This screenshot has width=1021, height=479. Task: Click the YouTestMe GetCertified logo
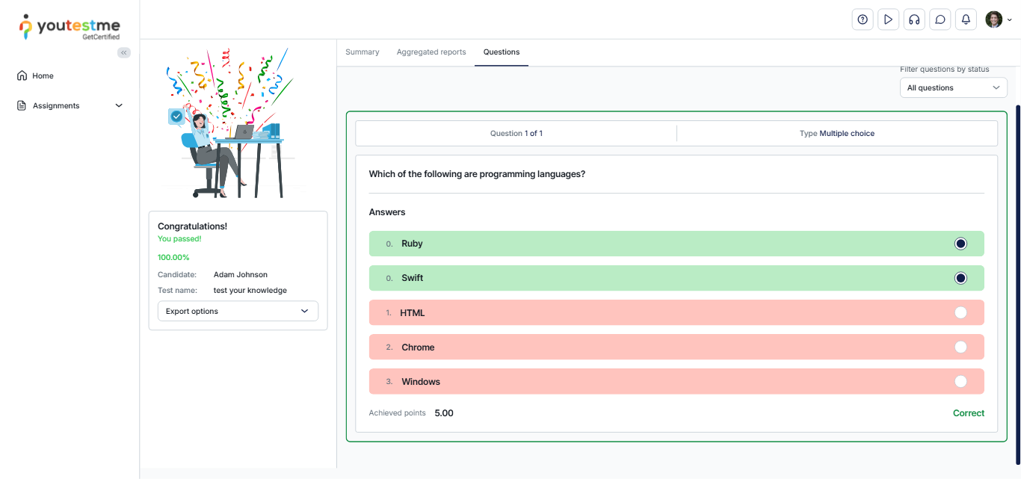70,27
